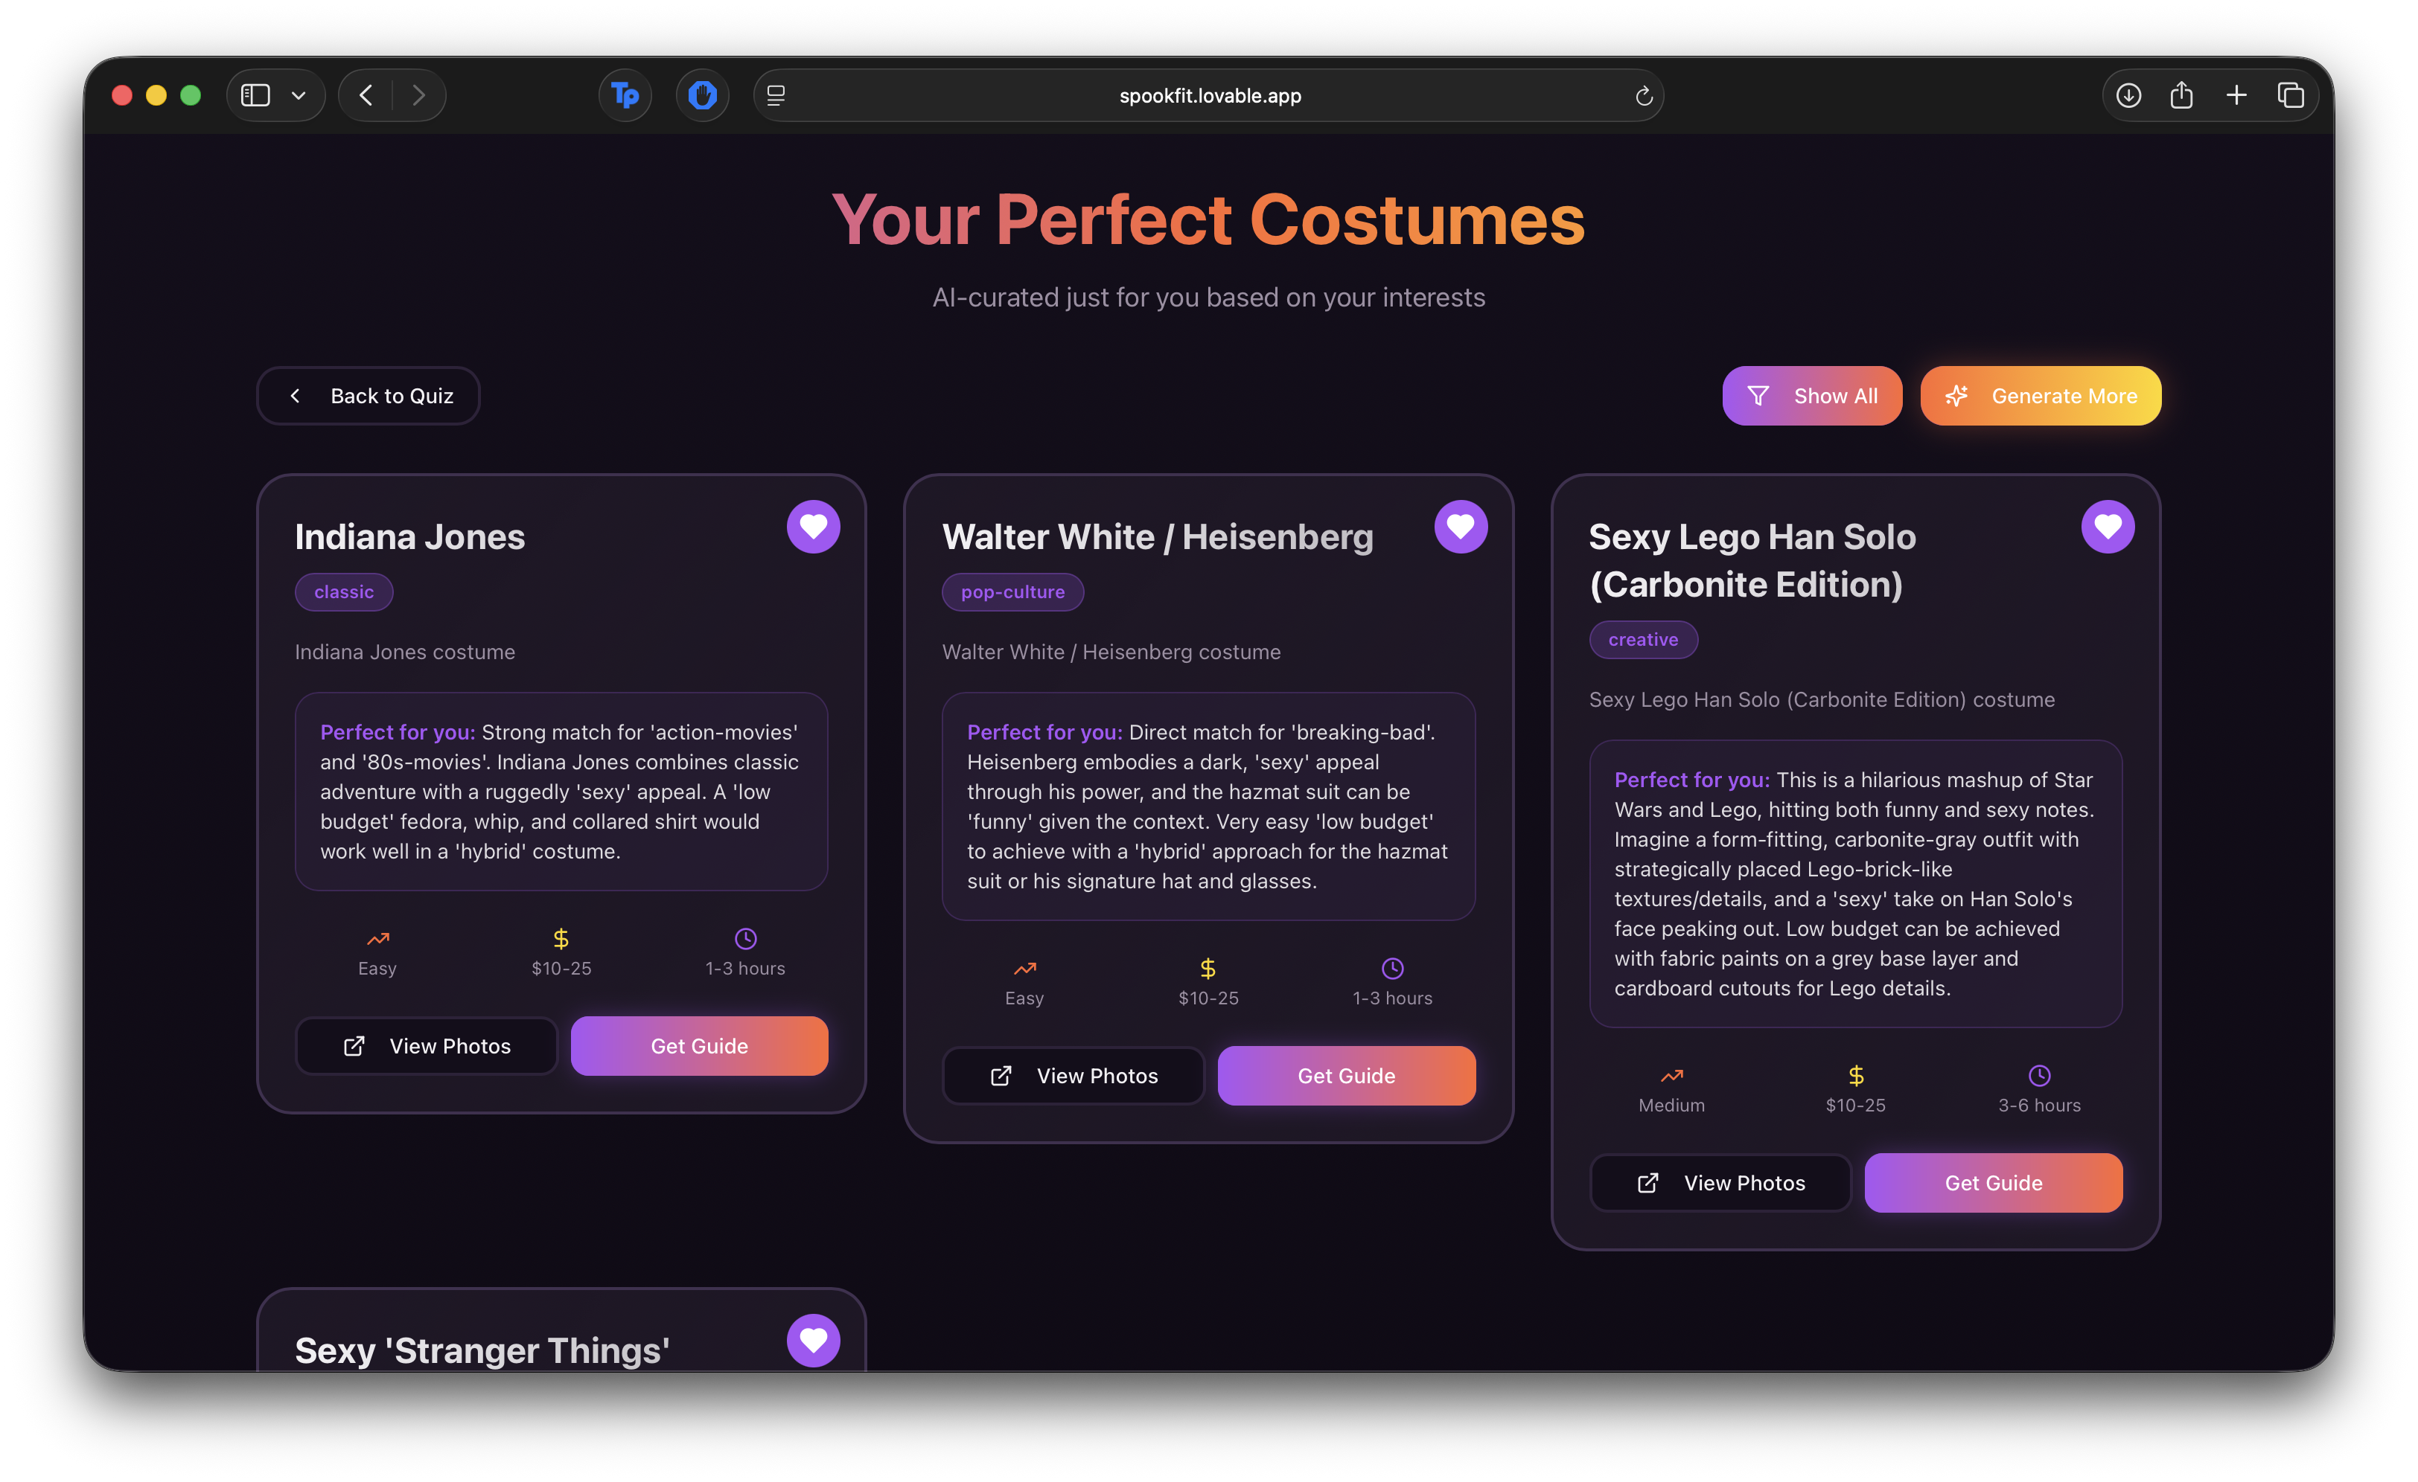Unfavorite the Indiana Jones costume heart
Image resolution: width=2418 pixels, height=1482 pixels.
tap(812, 527)
